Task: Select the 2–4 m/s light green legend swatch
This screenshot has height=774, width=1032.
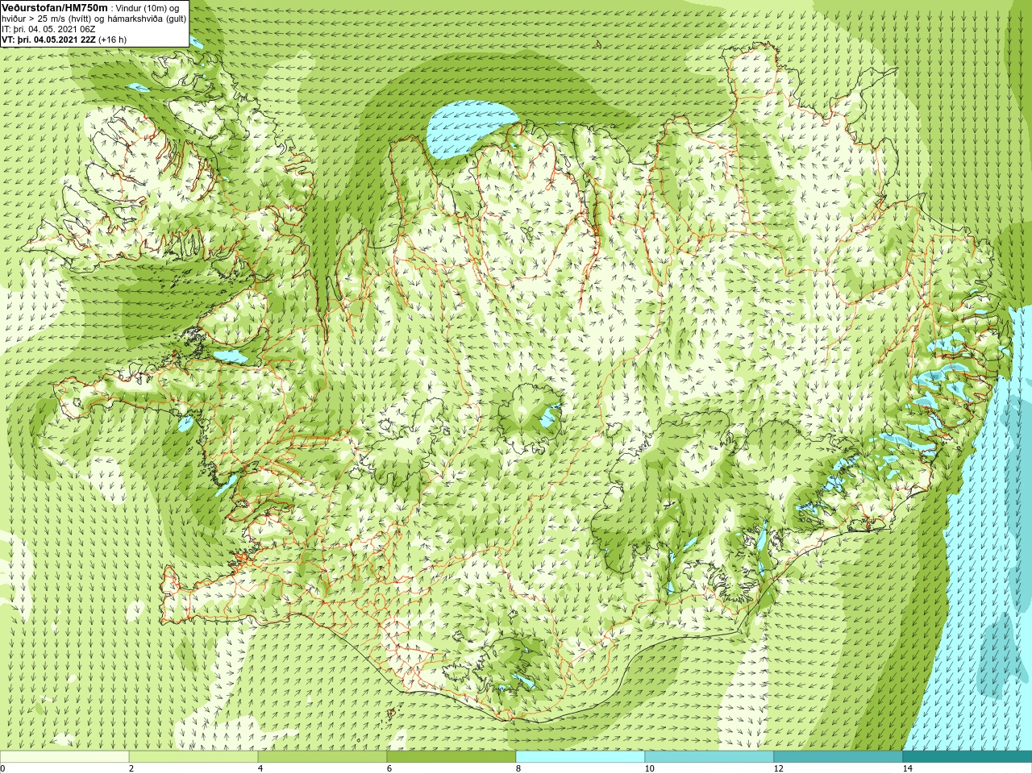Action: (193, 757)
